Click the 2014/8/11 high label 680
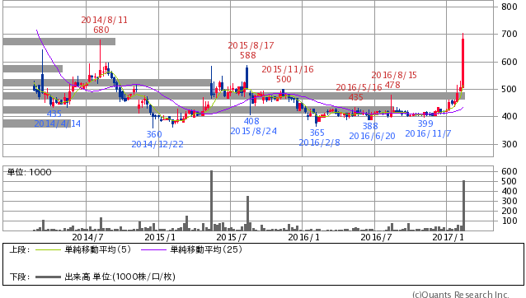The image size is (526, 298). point(101,30)
